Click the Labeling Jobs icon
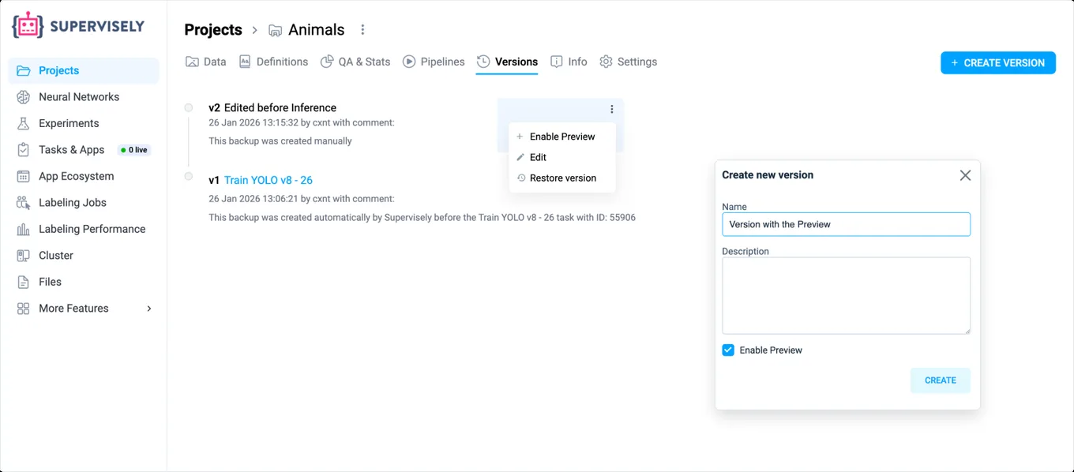 tap(24, 203)
